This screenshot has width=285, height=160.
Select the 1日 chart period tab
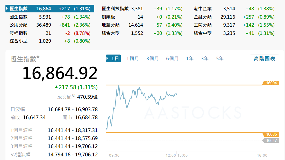tap(113, 59)
